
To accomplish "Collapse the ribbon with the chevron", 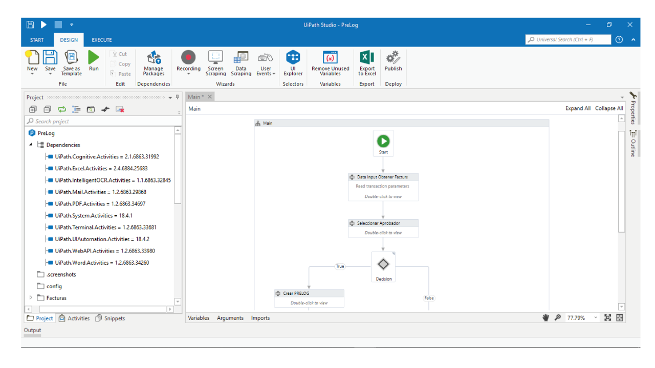I will (x=633, y=39).
